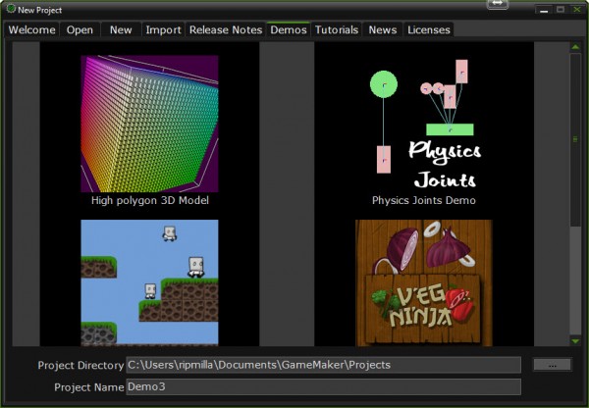The width and height of the screenshot is (589, 408).
Task: Choose the platformer demo thumbnail
Action: click(x=149, y=282)
